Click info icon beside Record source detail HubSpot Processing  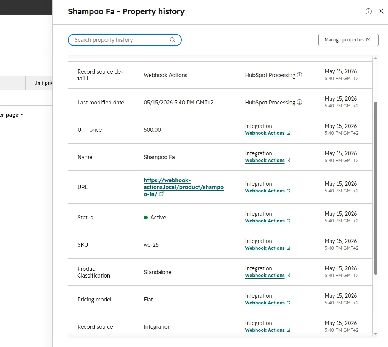coord(300,75)
